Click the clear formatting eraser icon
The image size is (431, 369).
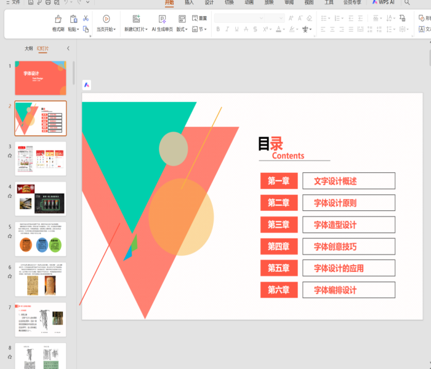pos(309,18)
